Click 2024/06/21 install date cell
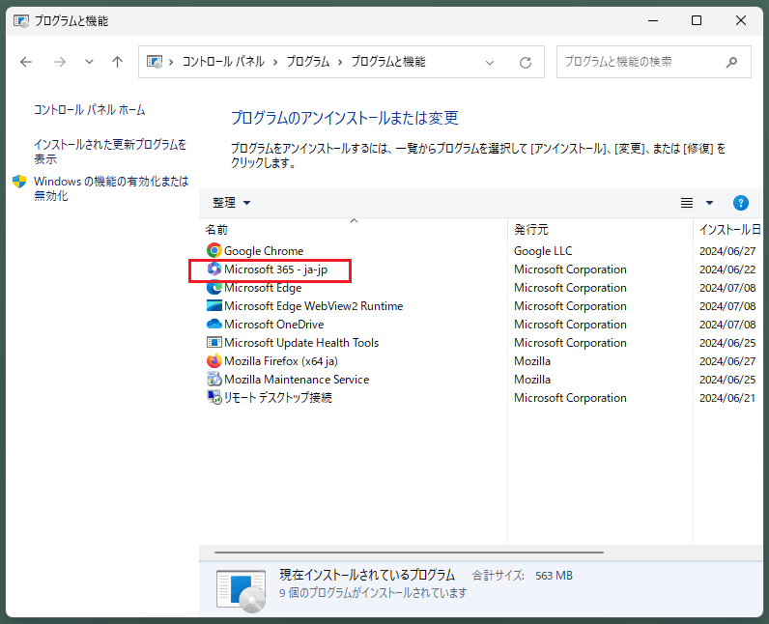The image size is (769, 624). pyautogui.click(x=727, y=398)
